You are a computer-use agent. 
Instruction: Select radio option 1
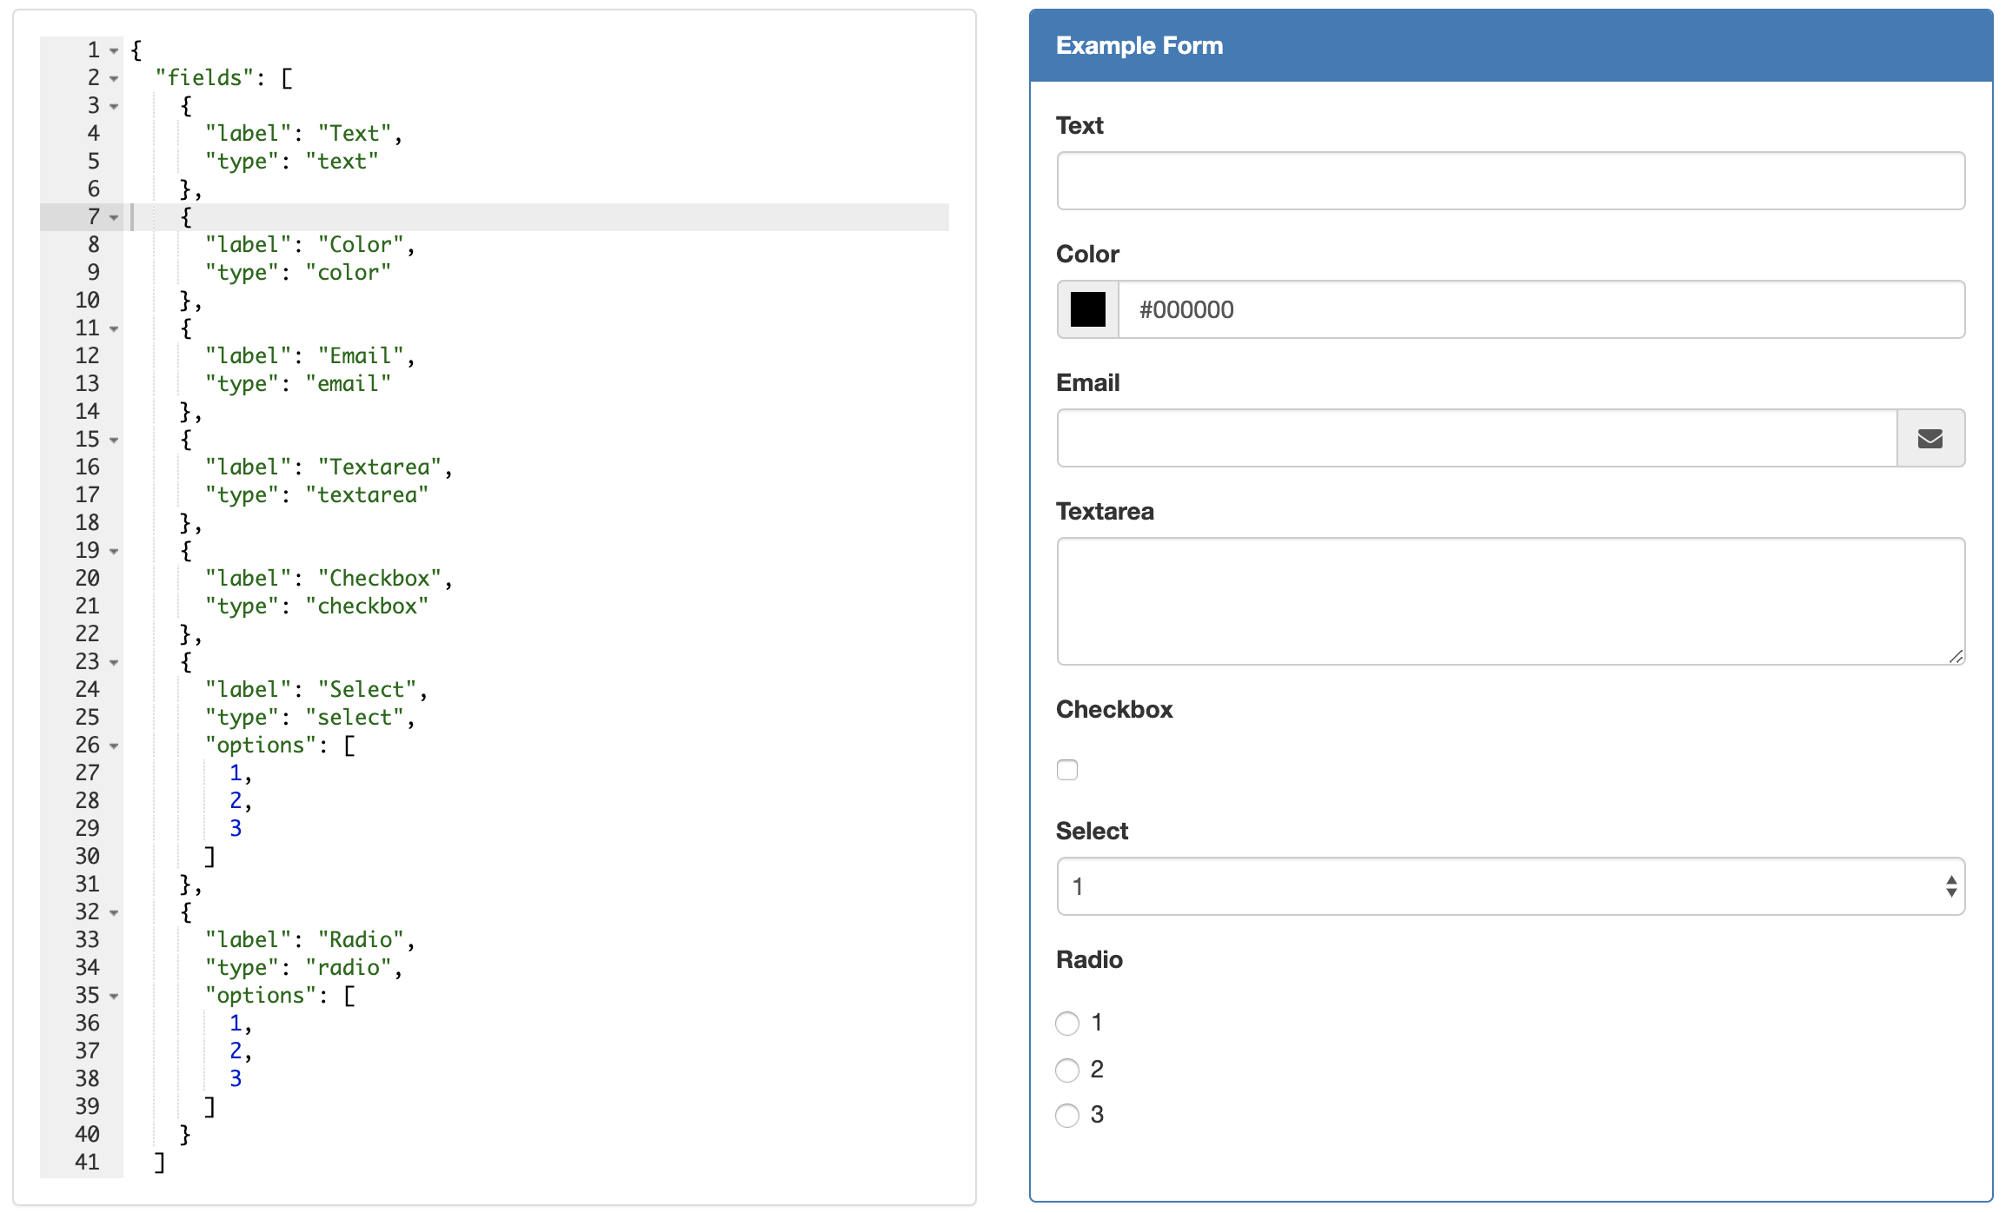(1067, 1024)
